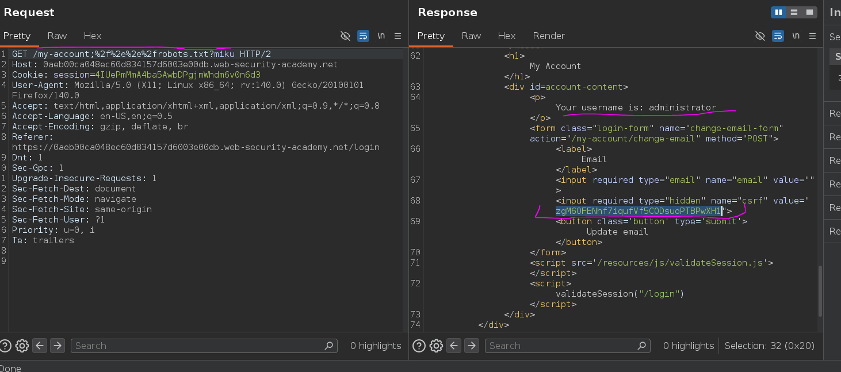Click the Cookie session value
This screenshot has height=372, width=841.
coord(178,75)
